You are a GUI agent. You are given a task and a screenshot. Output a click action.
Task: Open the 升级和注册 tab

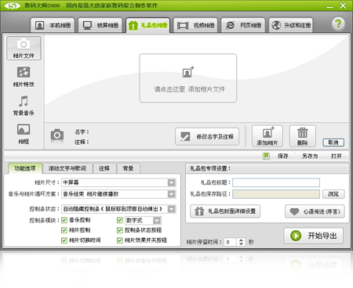(290, 25)
